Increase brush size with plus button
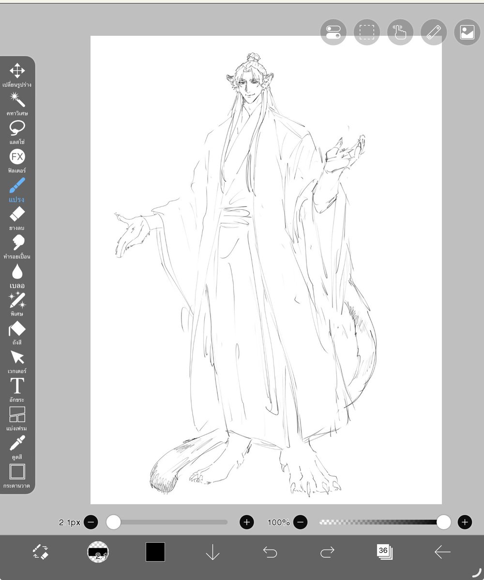 [x=247, y=522]
